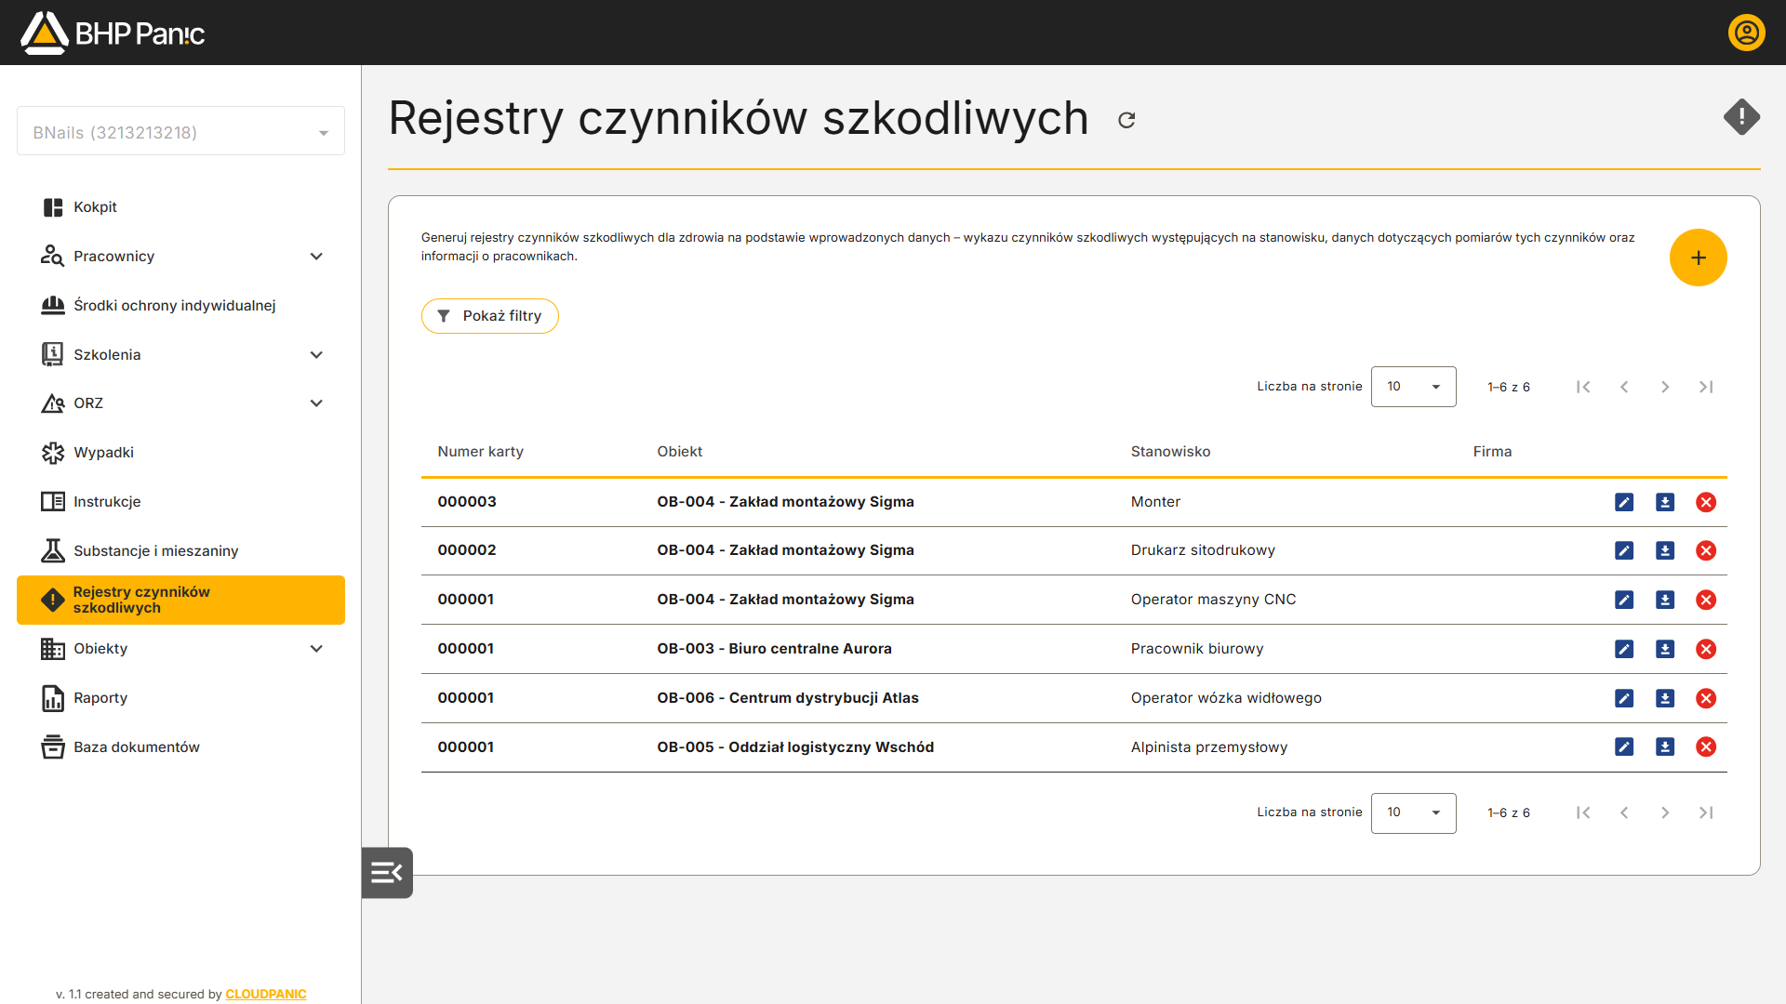
Task: Edit the Alpinista przemysłowy register
Action: tap(1624, 746)
